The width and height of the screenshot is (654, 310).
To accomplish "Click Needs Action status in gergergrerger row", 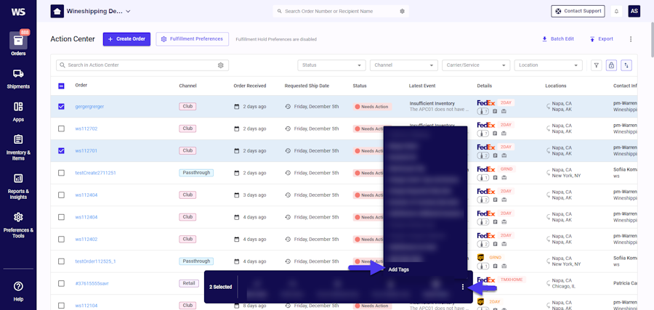I will [372, 107].
